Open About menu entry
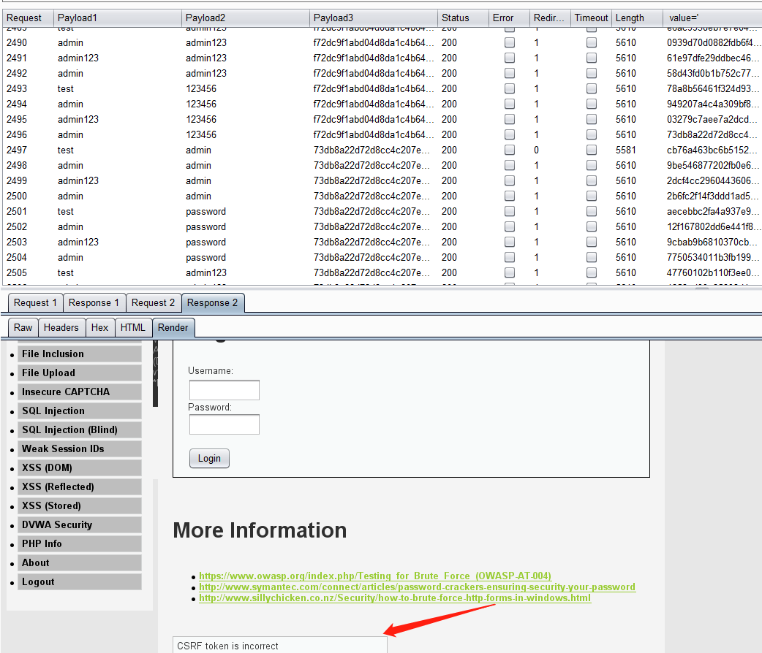Screen dimensions: 762x653 pos(80,562)
